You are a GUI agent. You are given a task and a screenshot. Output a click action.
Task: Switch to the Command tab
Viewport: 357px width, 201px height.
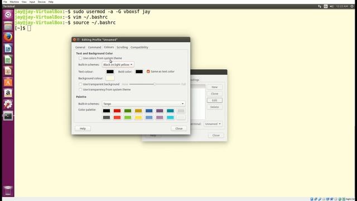click(x=94, y=47)
